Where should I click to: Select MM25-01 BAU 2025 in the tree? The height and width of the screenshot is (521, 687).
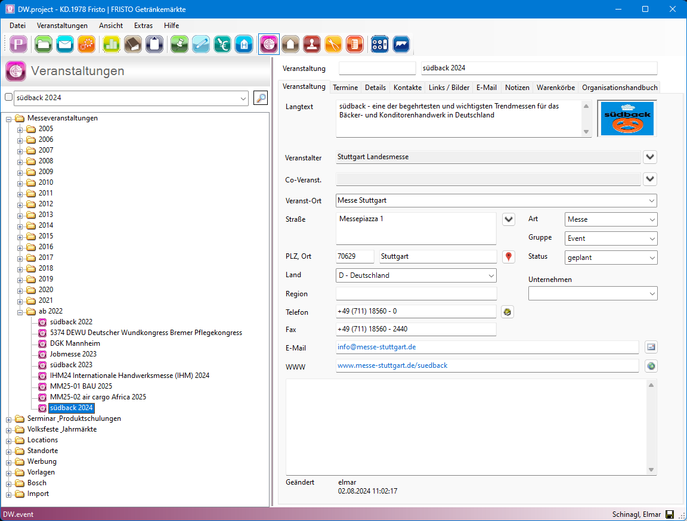click(x=81, y=386)
